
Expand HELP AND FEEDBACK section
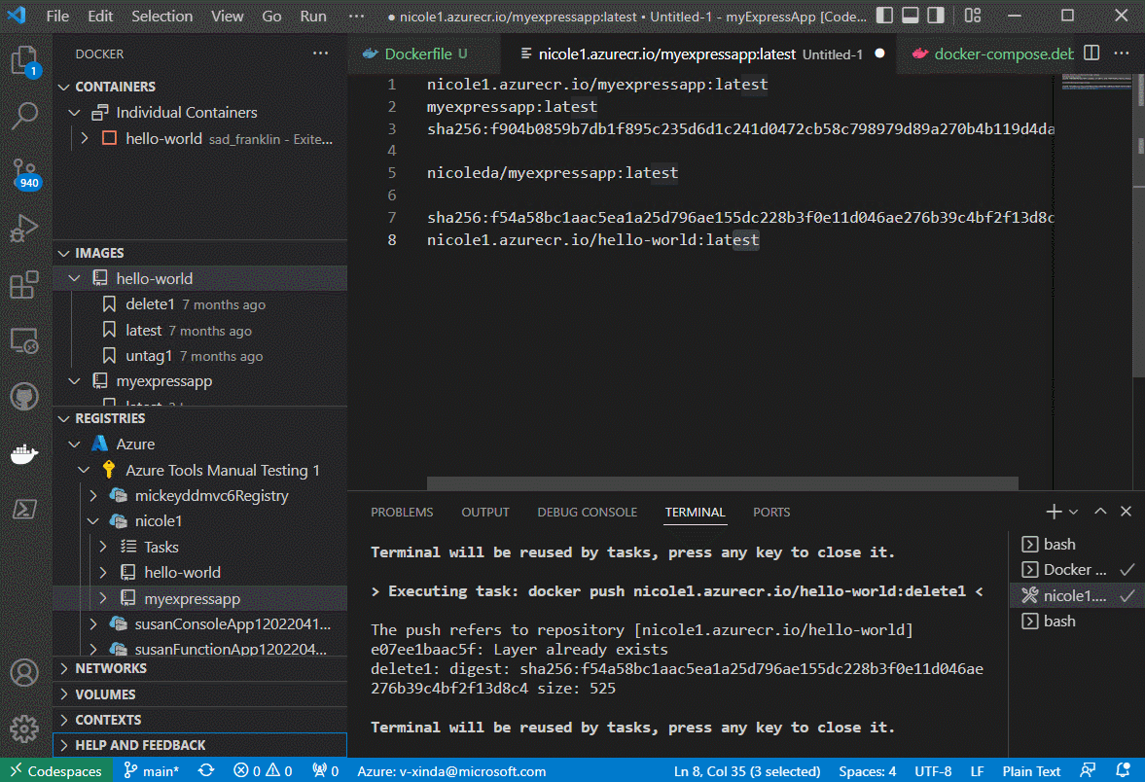tap(200, 745)
